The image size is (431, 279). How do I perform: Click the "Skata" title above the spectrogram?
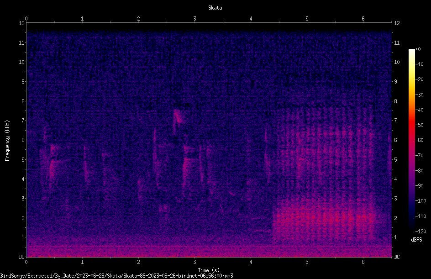(x=215, y=8)
